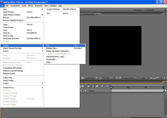
Task: Toggle the region of interest icon
Action: pyautogui.click(x=117, y=78)
